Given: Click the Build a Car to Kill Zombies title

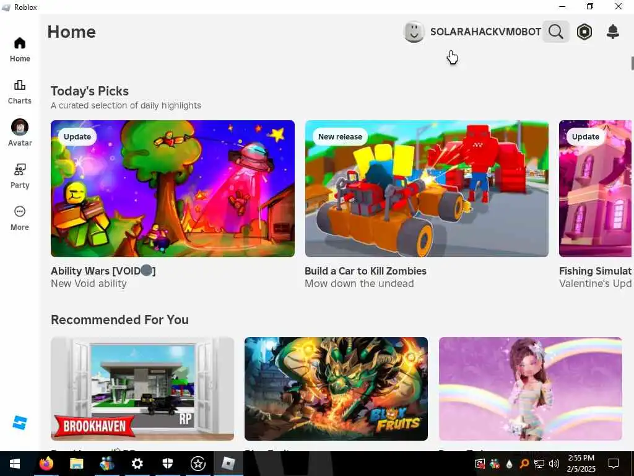Looking at the screenshot, I should pyautogui.click(x=365, y=271).
